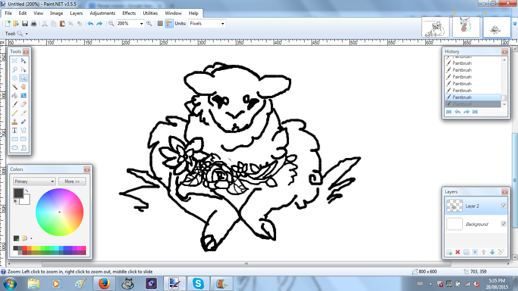Click inside the color wheel

(x=60, y=212)
